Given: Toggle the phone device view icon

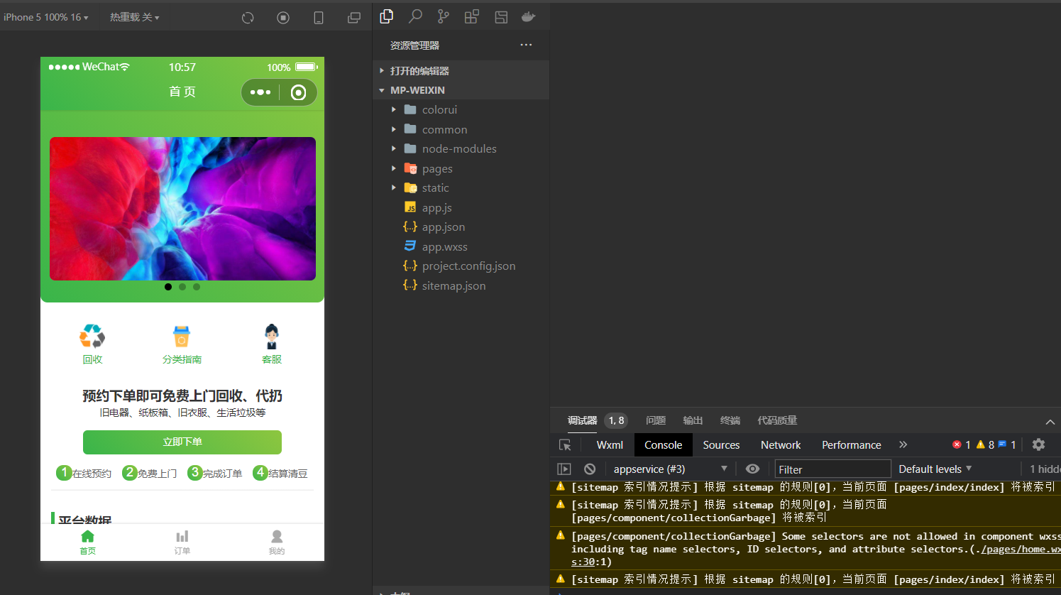Looking at the screenshot, I should coord(319,18).
